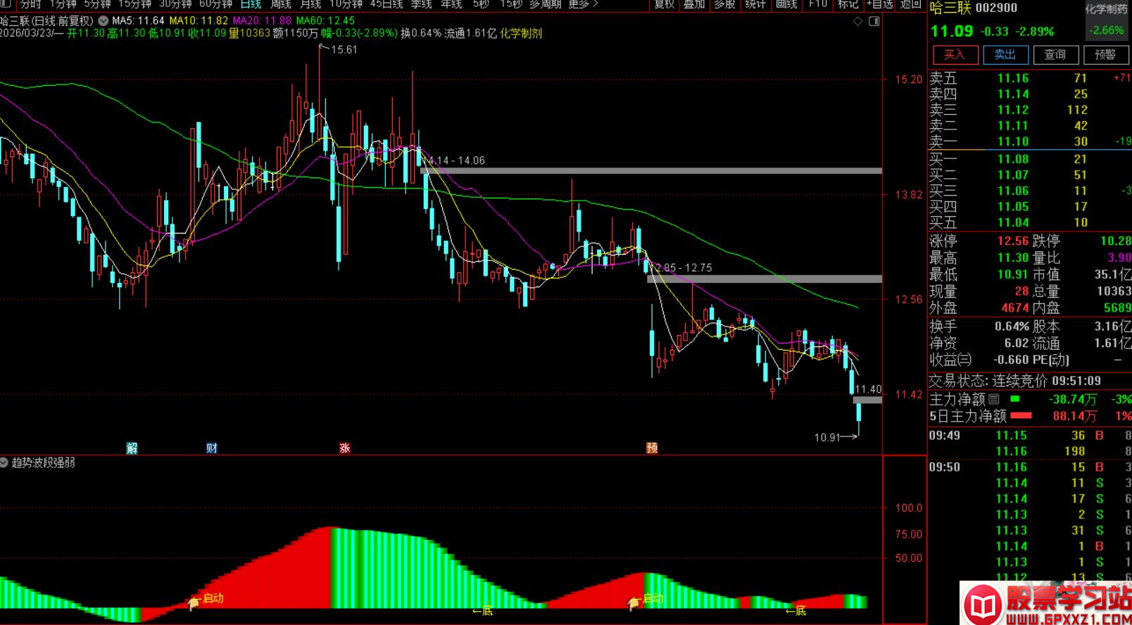
Task: Switch to 60分钟 period tab
Action: tap(215, 4)
